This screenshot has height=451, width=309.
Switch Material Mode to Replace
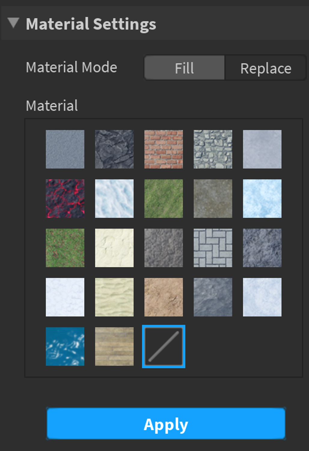(265, 68)
